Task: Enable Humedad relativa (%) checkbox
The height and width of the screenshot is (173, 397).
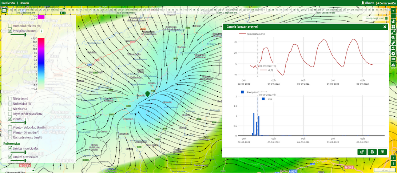Action: (x=10, y=26)
